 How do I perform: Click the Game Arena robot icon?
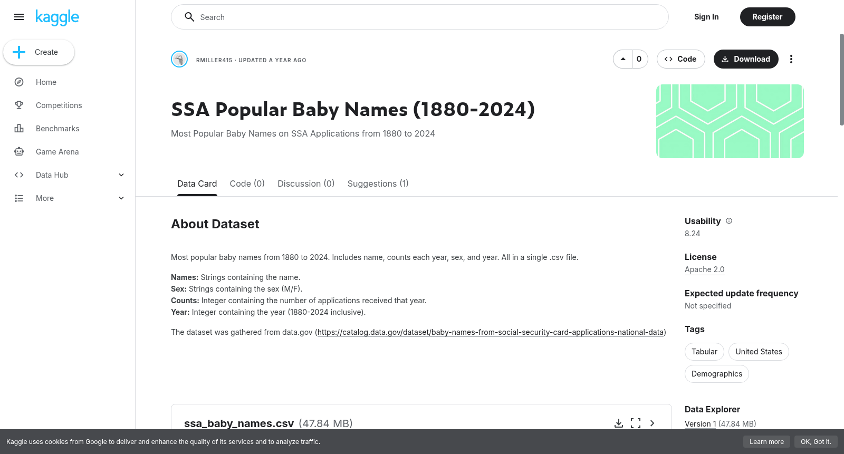click(x=19, y=152)
